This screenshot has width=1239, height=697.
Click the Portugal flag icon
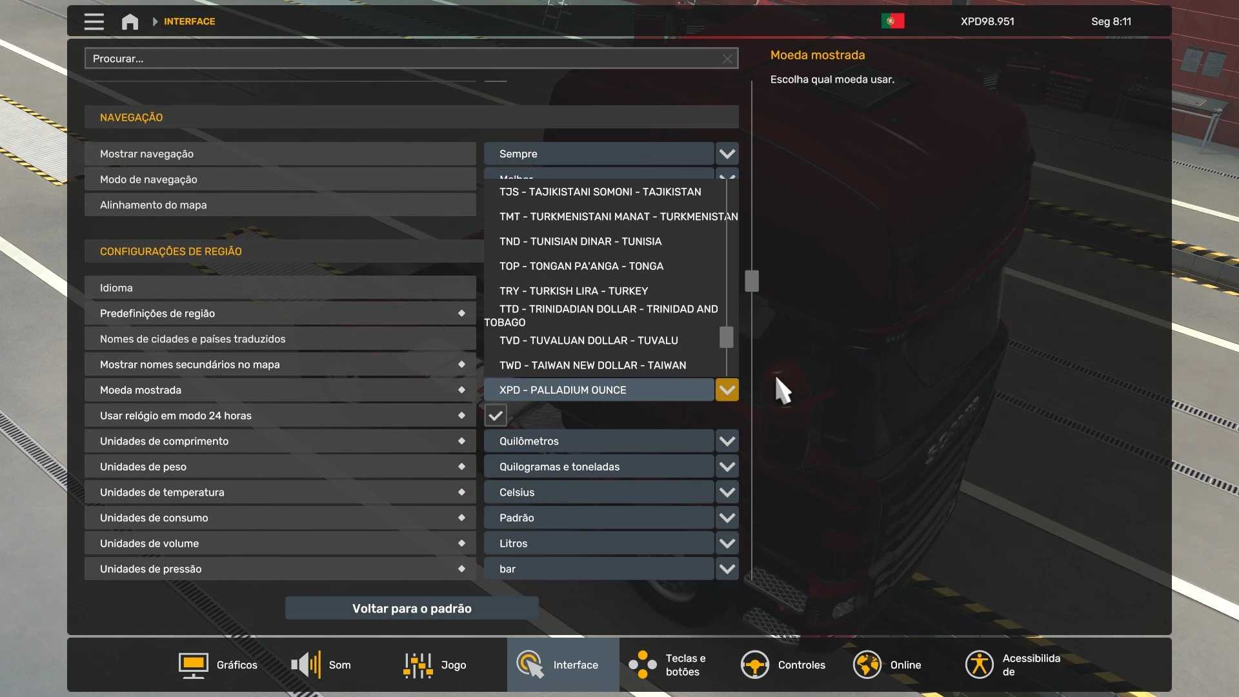click(x=892, y=21)
